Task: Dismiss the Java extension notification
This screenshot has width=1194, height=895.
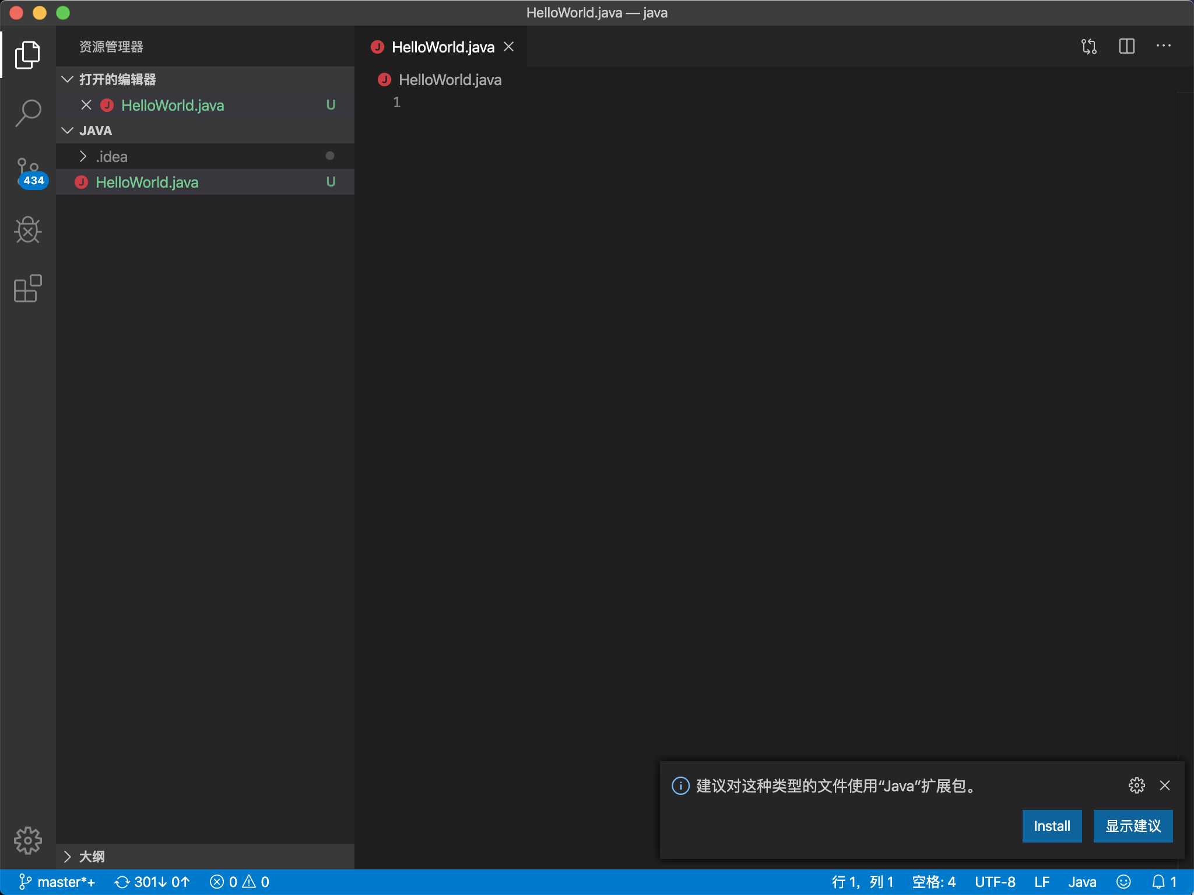Action: 1165,785
